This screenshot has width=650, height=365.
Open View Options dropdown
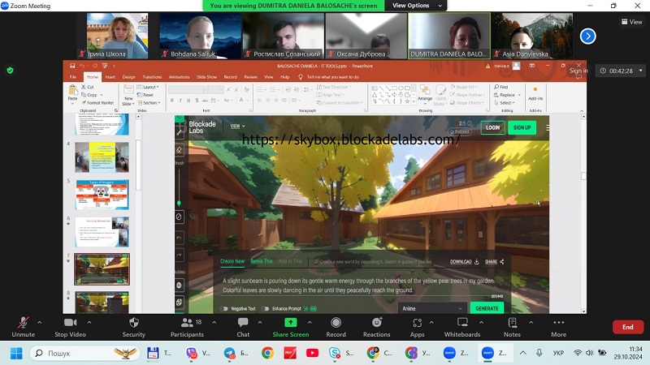click(x=417, y=6)
